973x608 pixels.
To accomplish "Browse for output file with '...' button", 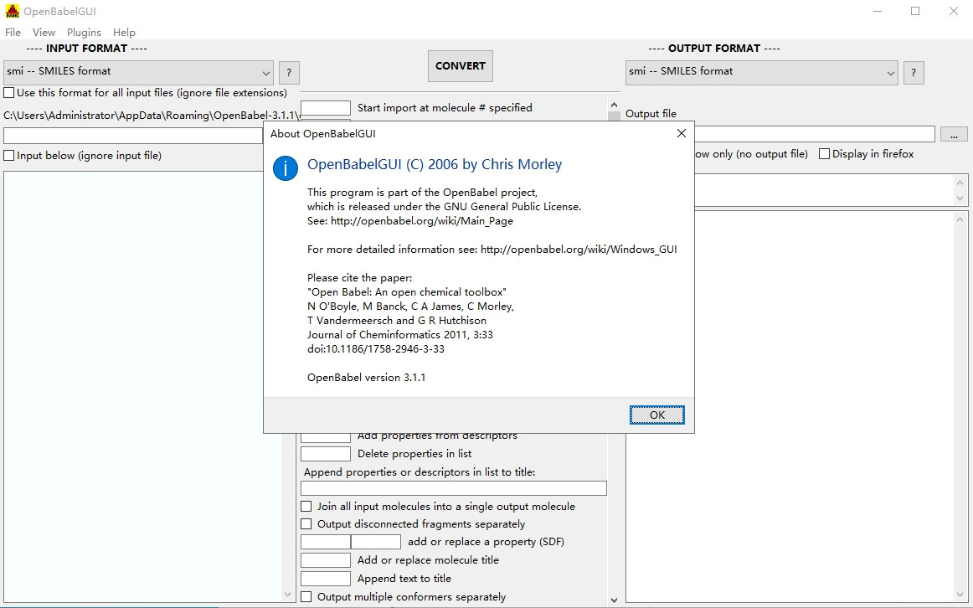I will (x=954, y=134).
